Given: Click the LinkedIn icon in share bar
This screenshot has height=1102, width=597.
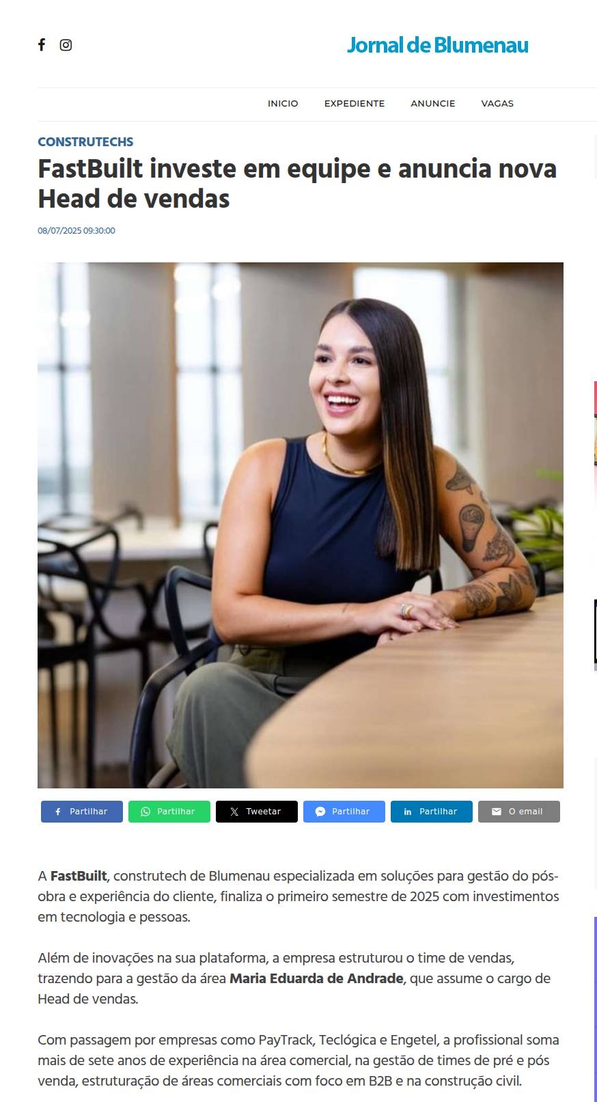Looking at the screenshot, I should click(x=408, y=812).
